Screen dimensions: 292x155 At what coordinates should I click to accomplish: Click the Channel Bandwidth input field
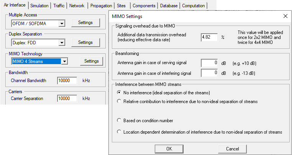[x=68, y=81]
